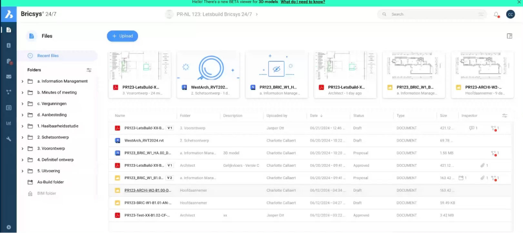Select the PR123-BRIC-W1-B1.01-AN file row

point(310,203)
